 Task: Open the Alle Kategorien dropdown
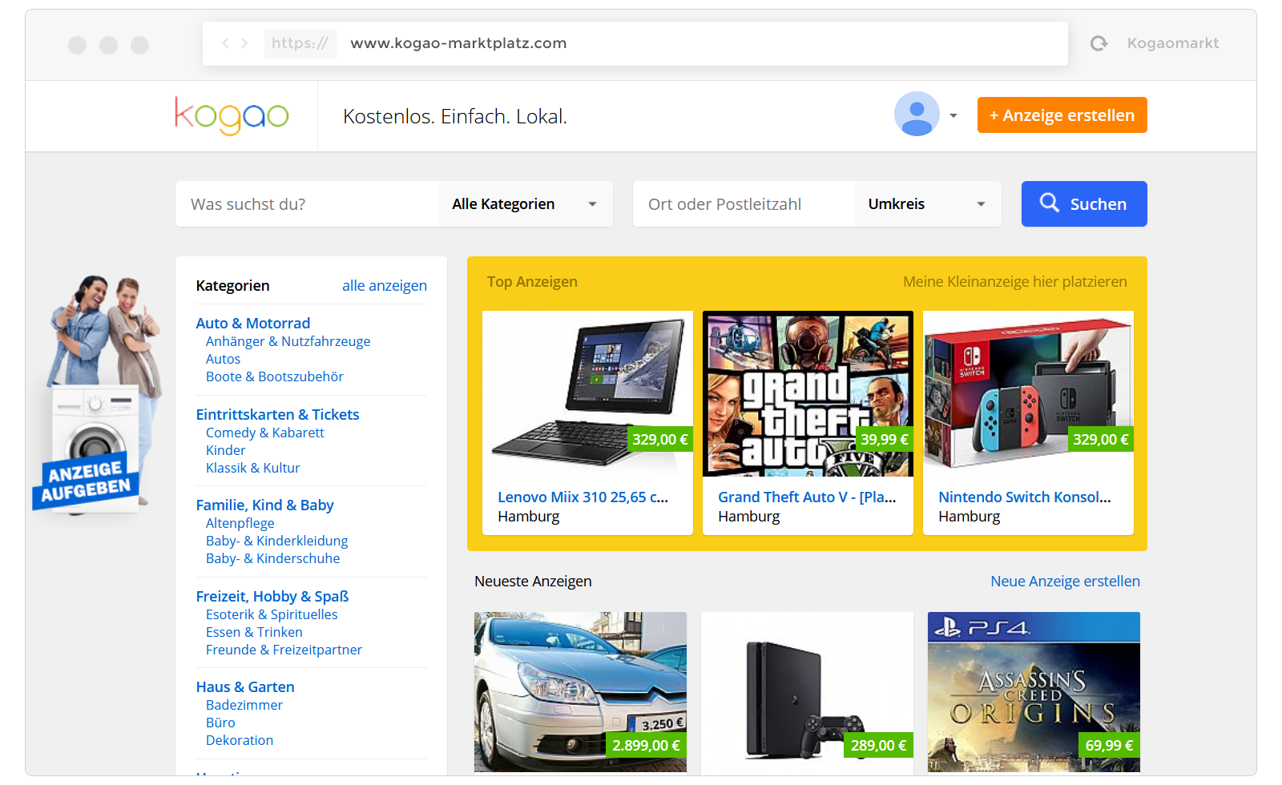[526, 204]
